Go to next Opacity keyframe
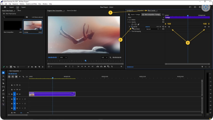This screenshot has width=213, height=120. (161, 27)
